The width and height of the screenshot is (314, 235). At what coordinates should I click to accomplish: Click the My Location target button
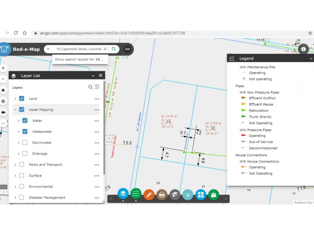pyautogui.click(x=4, y=101)
